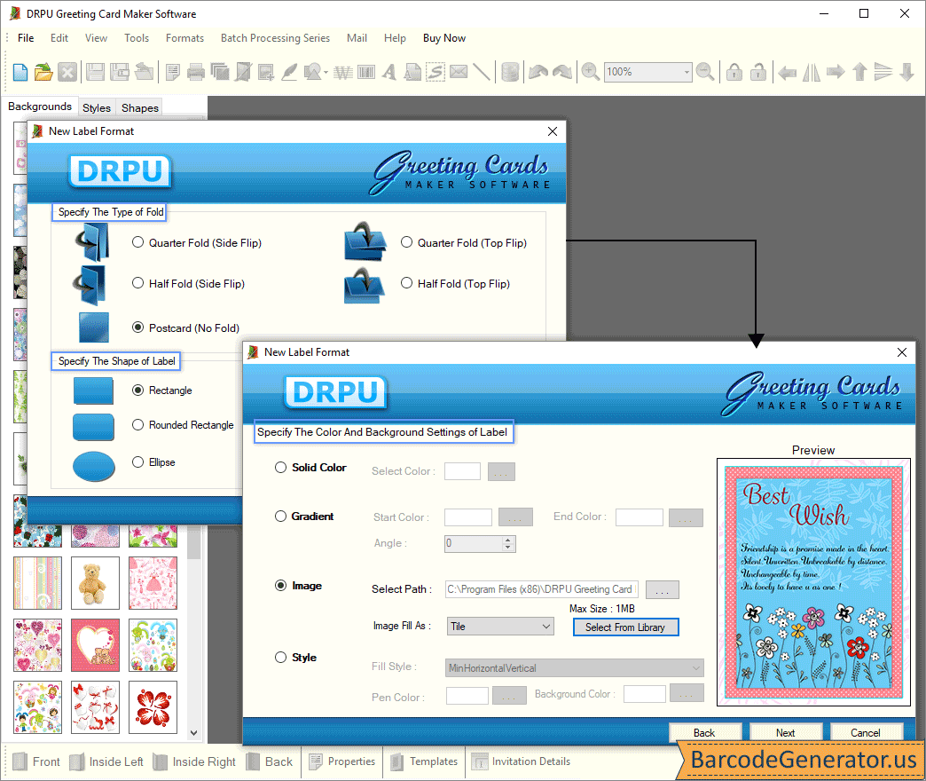This screenshot has width=926, height=781.
Task: Click the Mail envelope toolbar icon
Action: click(459, 72)
